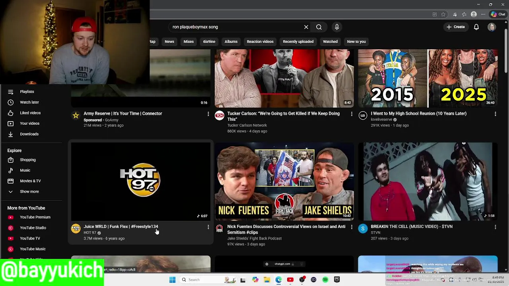Click the magnifier search button
This screenshot has height=286, width=509.
[x=319, y=27]
